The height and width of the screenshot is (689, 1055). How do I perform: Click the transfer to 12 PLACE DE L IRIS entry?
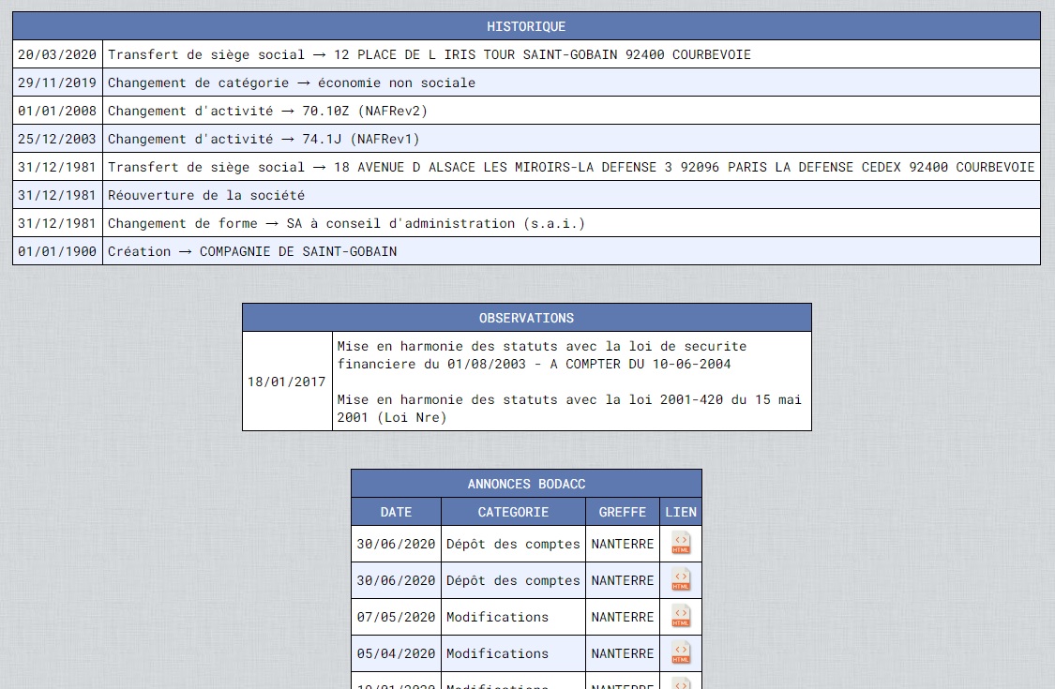coord(430,54)
